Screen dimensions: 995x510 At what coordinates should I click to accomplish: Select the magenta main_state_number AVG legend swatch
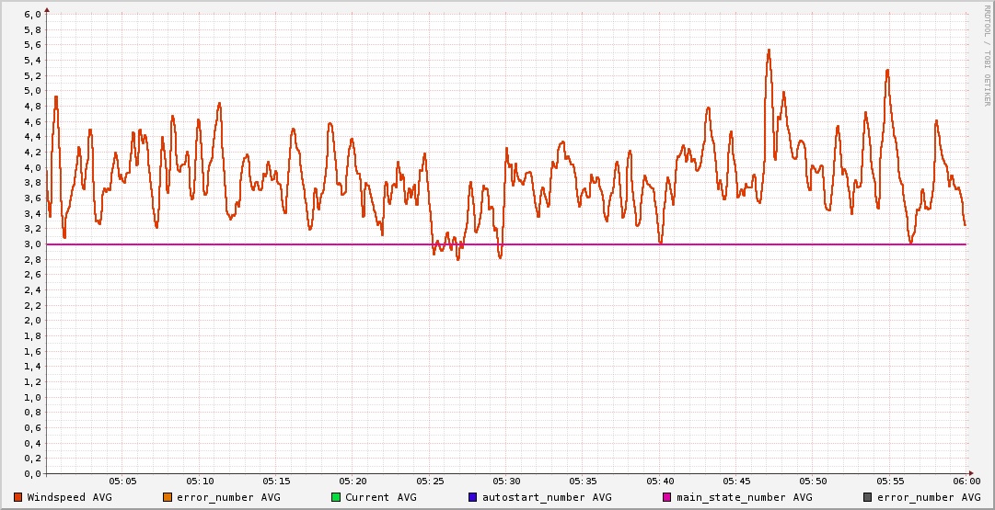[667, 497]
